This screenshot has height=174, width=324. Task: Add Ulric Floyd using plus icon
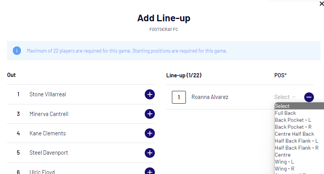[150, 172]
